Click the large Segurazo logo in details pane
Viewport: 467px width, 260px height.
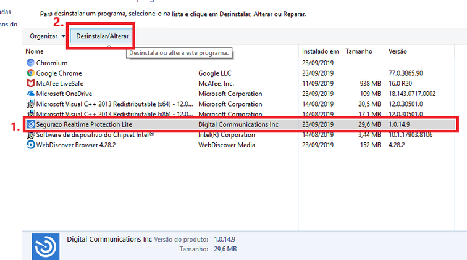click(x=46, y=246)
